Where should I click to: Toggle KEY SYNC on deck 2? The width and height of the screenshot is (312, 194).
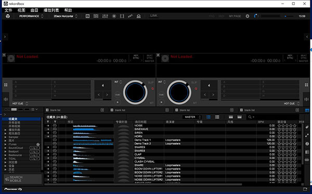[290, 57]
